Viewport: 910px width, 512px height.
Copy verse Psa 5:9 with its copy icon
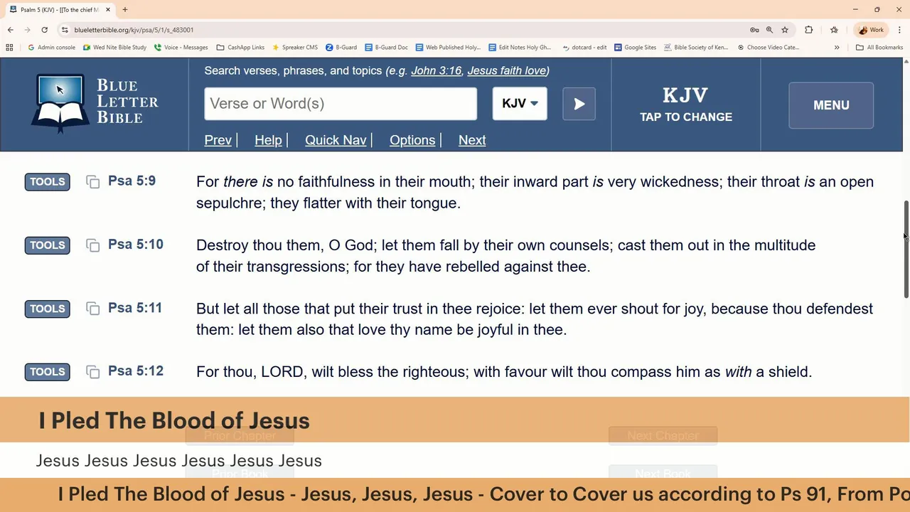coord(92,182)
